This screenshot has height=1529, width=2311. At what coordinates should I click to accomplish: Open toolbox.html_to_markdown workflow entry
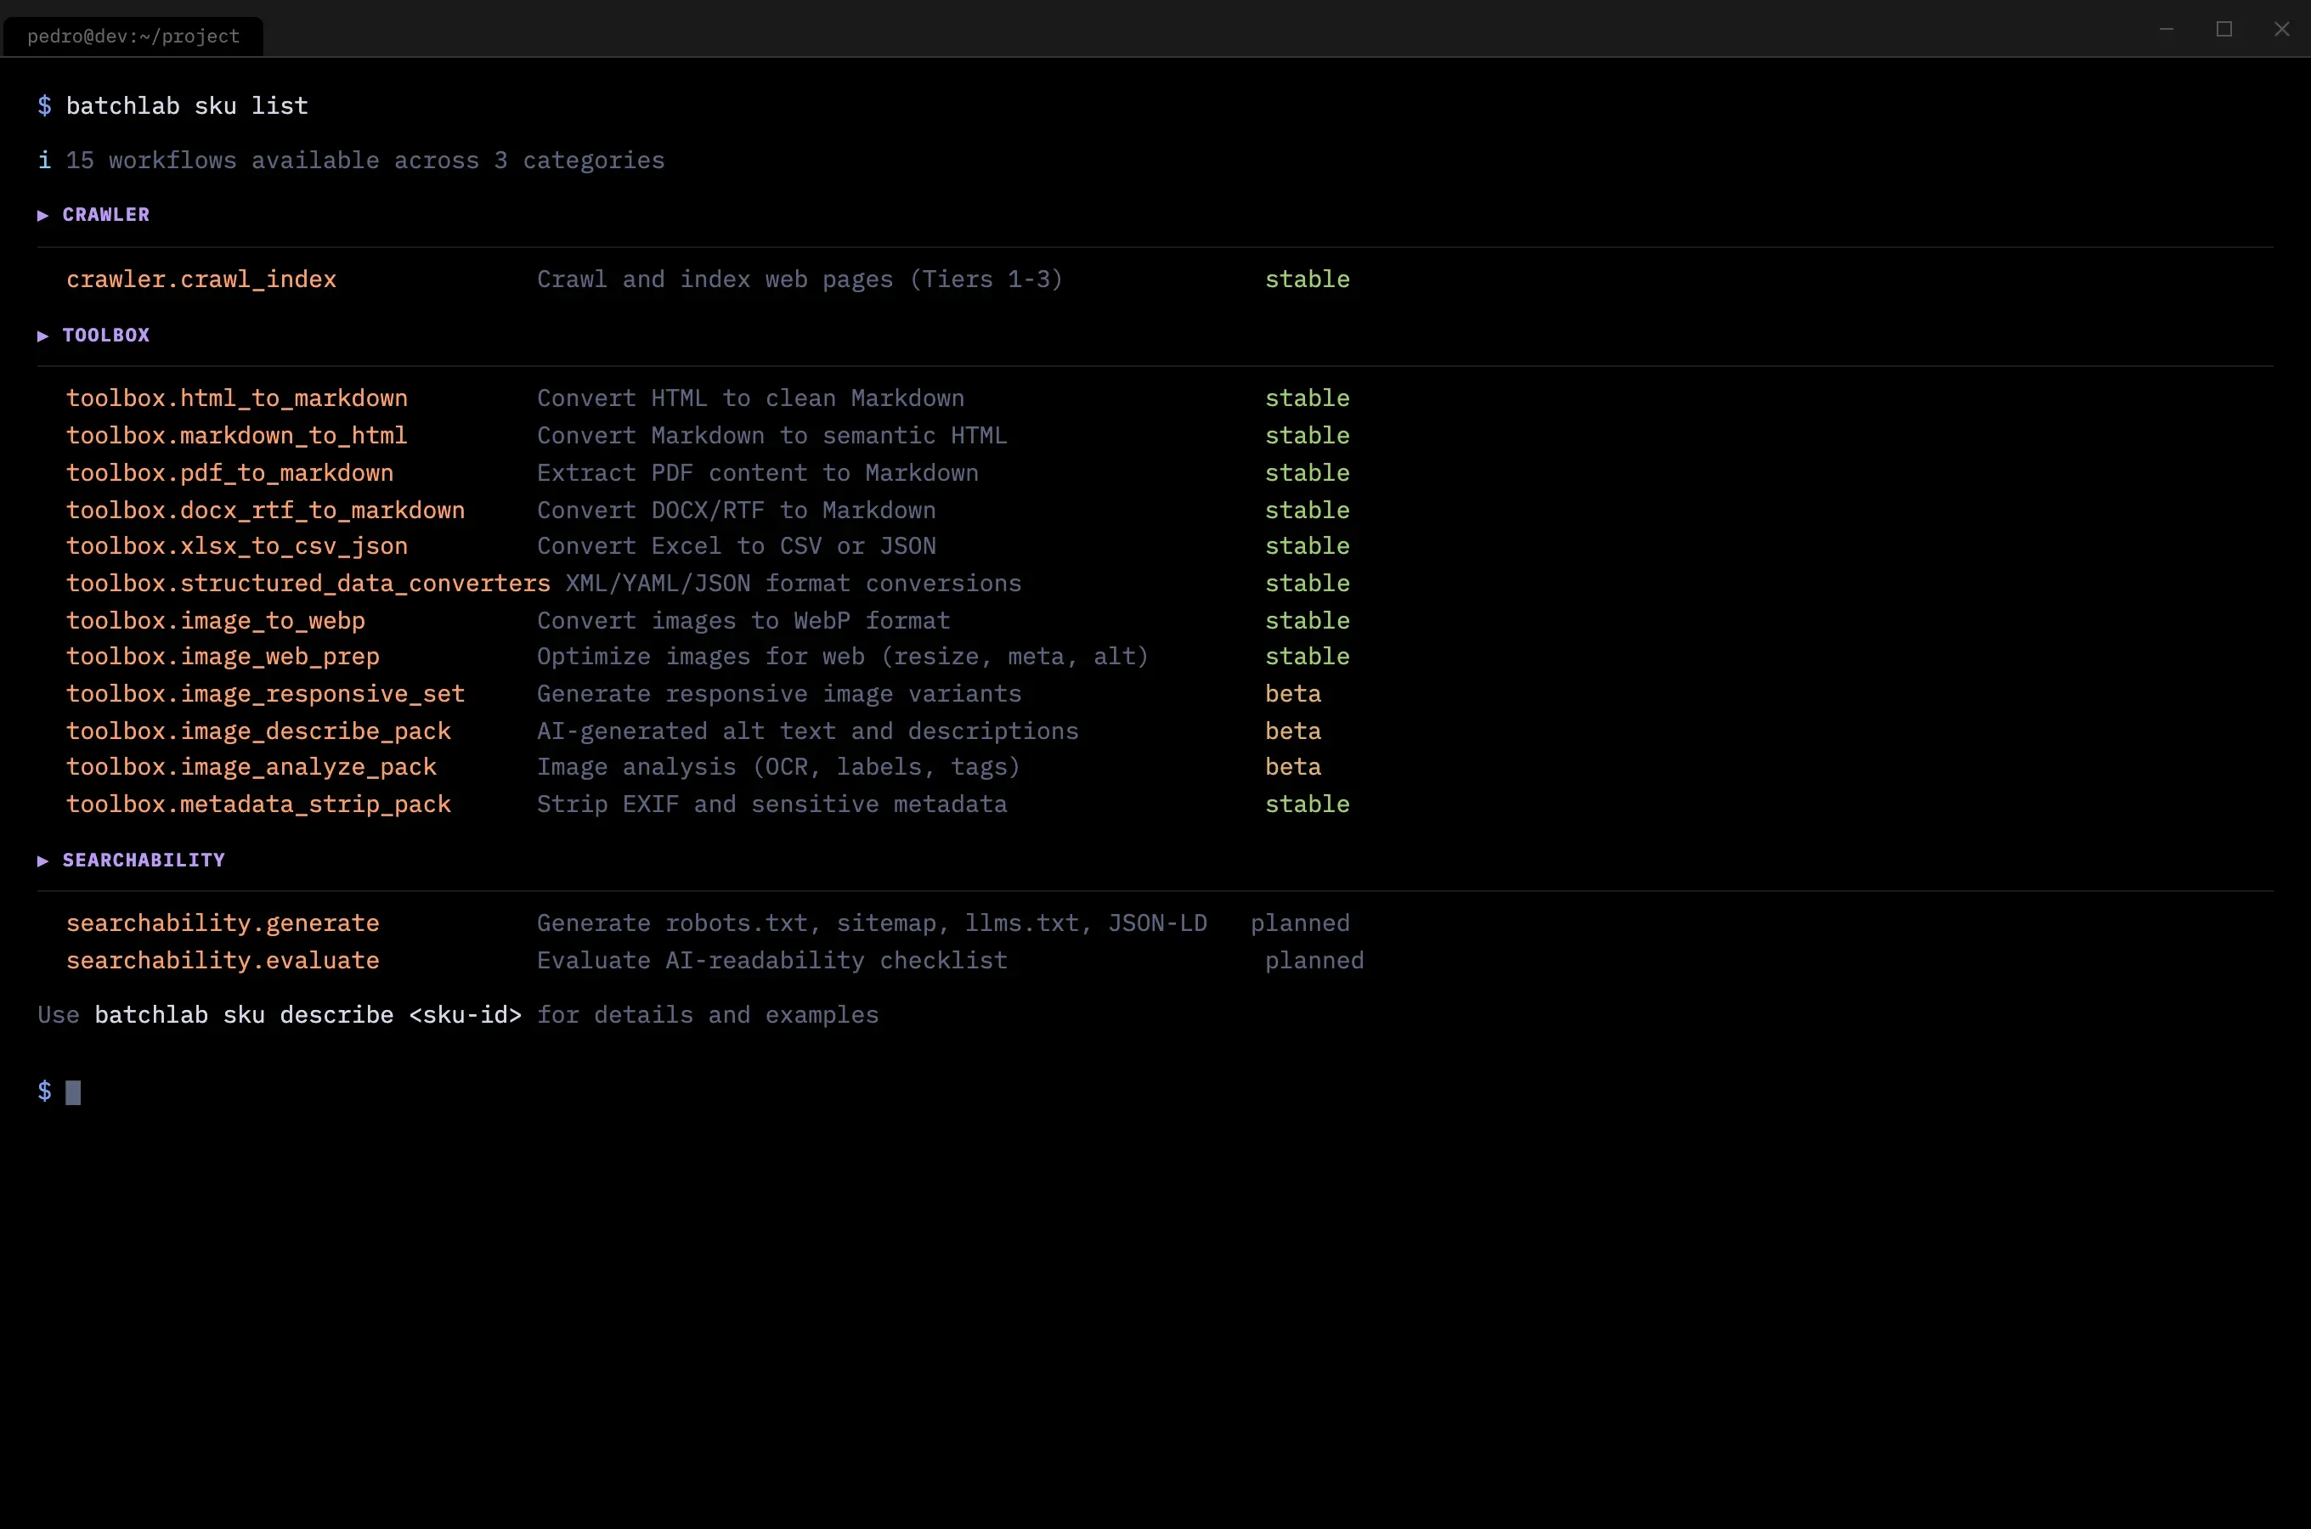237,398
